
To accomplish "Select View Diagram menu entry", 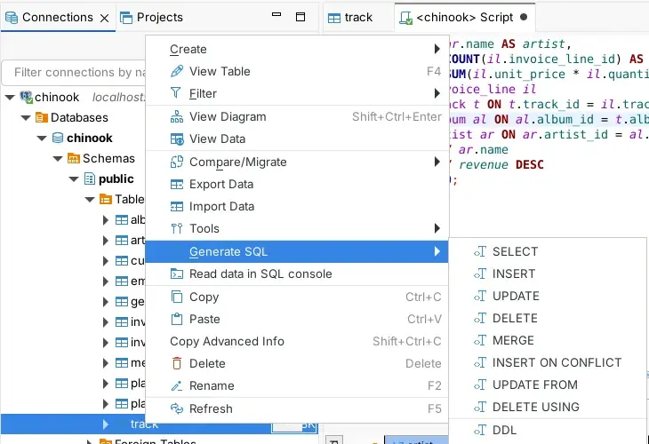I will click(297, 117).
